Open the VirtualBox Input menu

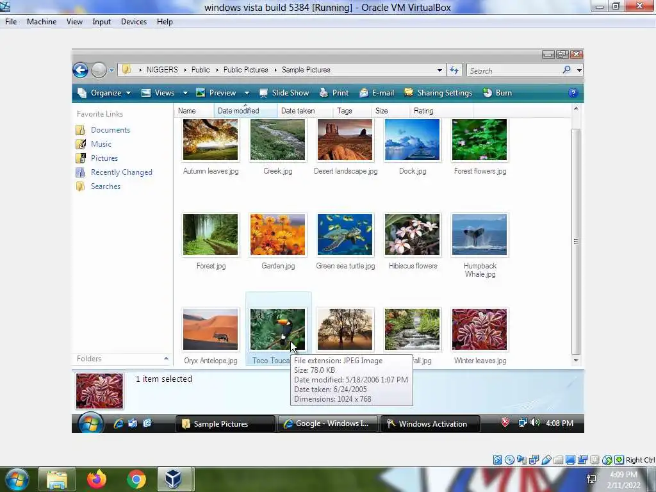[x=102, y=22]
